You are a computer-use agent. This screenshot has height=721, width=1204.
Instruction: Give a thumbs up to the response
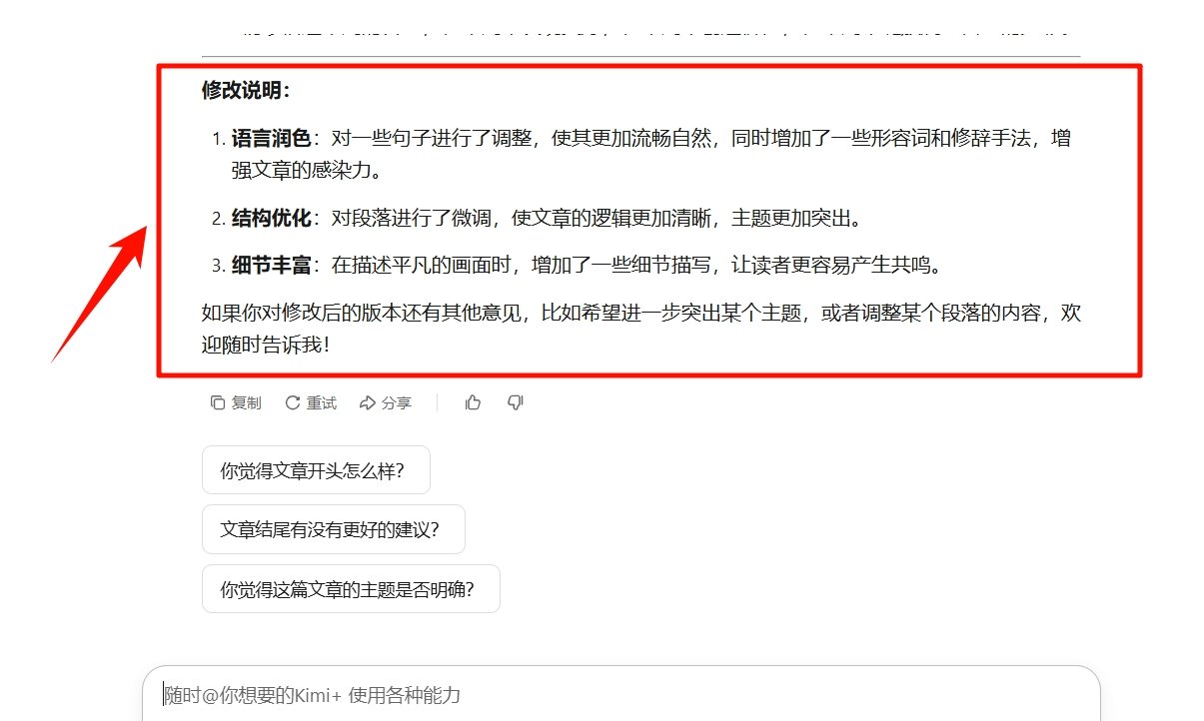coord(472,402)
